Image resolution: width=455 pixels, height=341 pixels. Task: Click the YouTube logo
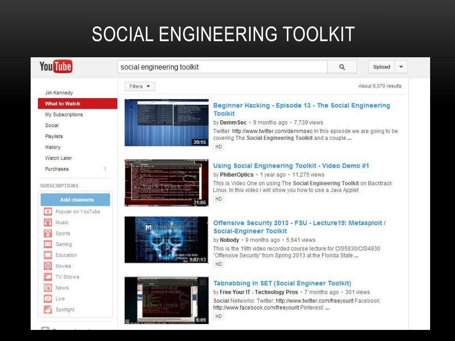[56, 67]
